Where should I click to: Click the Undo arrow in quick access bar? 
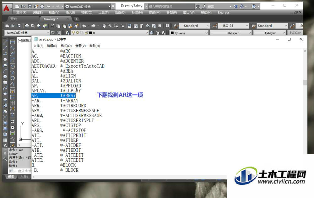(48, 7)
